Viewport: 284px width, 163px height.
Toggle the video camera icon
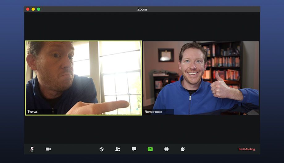[48, 149]
